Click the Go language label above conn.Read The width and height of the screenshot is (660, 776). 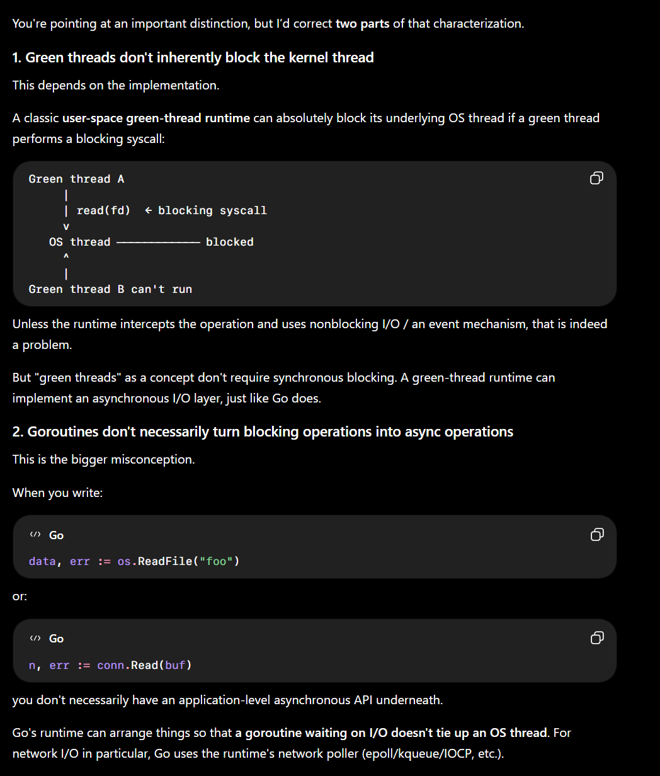click(x=56, y=638)
